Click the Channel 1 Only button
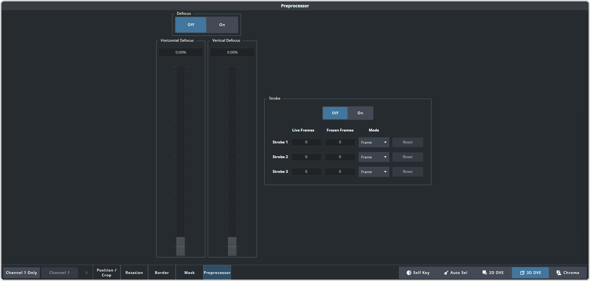 coord(22,273)
